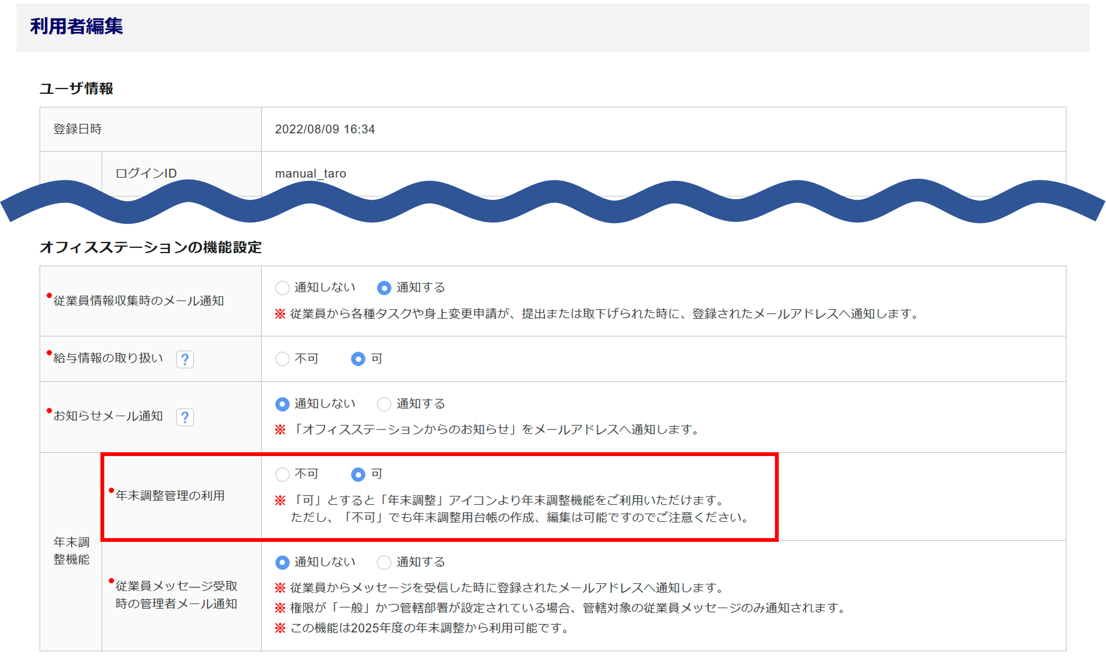Set 給与情報の取り扱い to 不可
1106x666 pixels.
coord(282,359)
